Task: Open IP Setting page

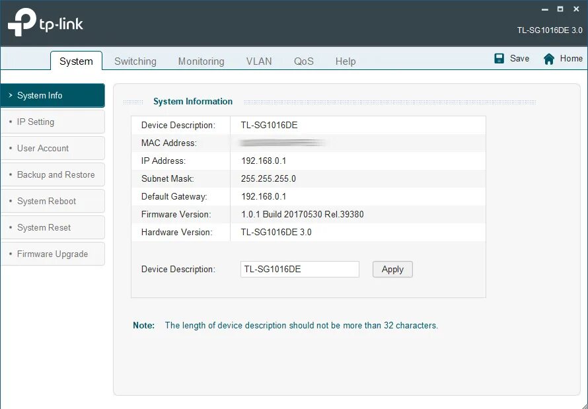Action: pyautogui.click(x=52, y=122)
